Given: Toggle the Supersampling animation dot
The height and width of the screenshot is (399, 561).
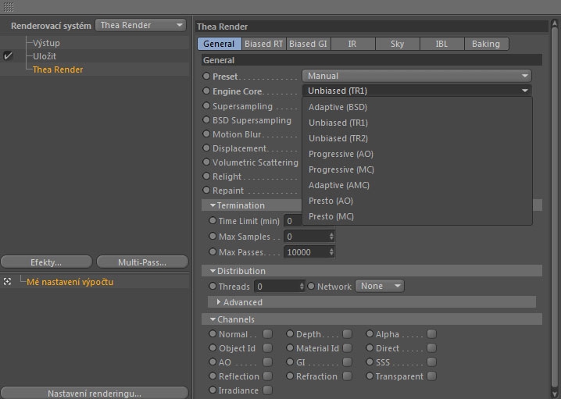Looking at the screenshot, I should (x=206, y=106).
